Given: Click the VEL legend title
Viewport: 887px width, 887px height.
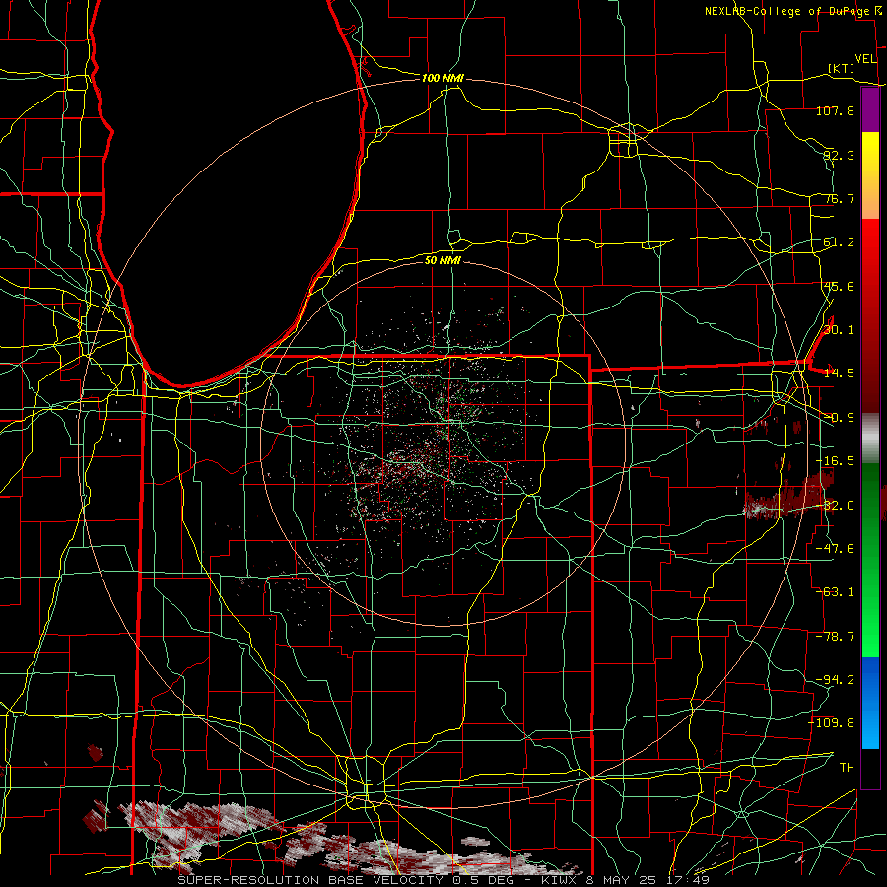Looking at the screenshot, I should pos(865,59).
